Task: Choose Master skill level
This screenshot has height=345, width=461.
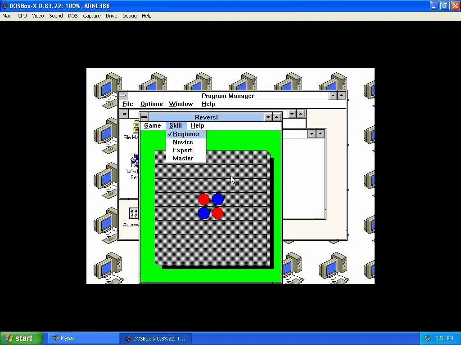Action: coord(186,159)
